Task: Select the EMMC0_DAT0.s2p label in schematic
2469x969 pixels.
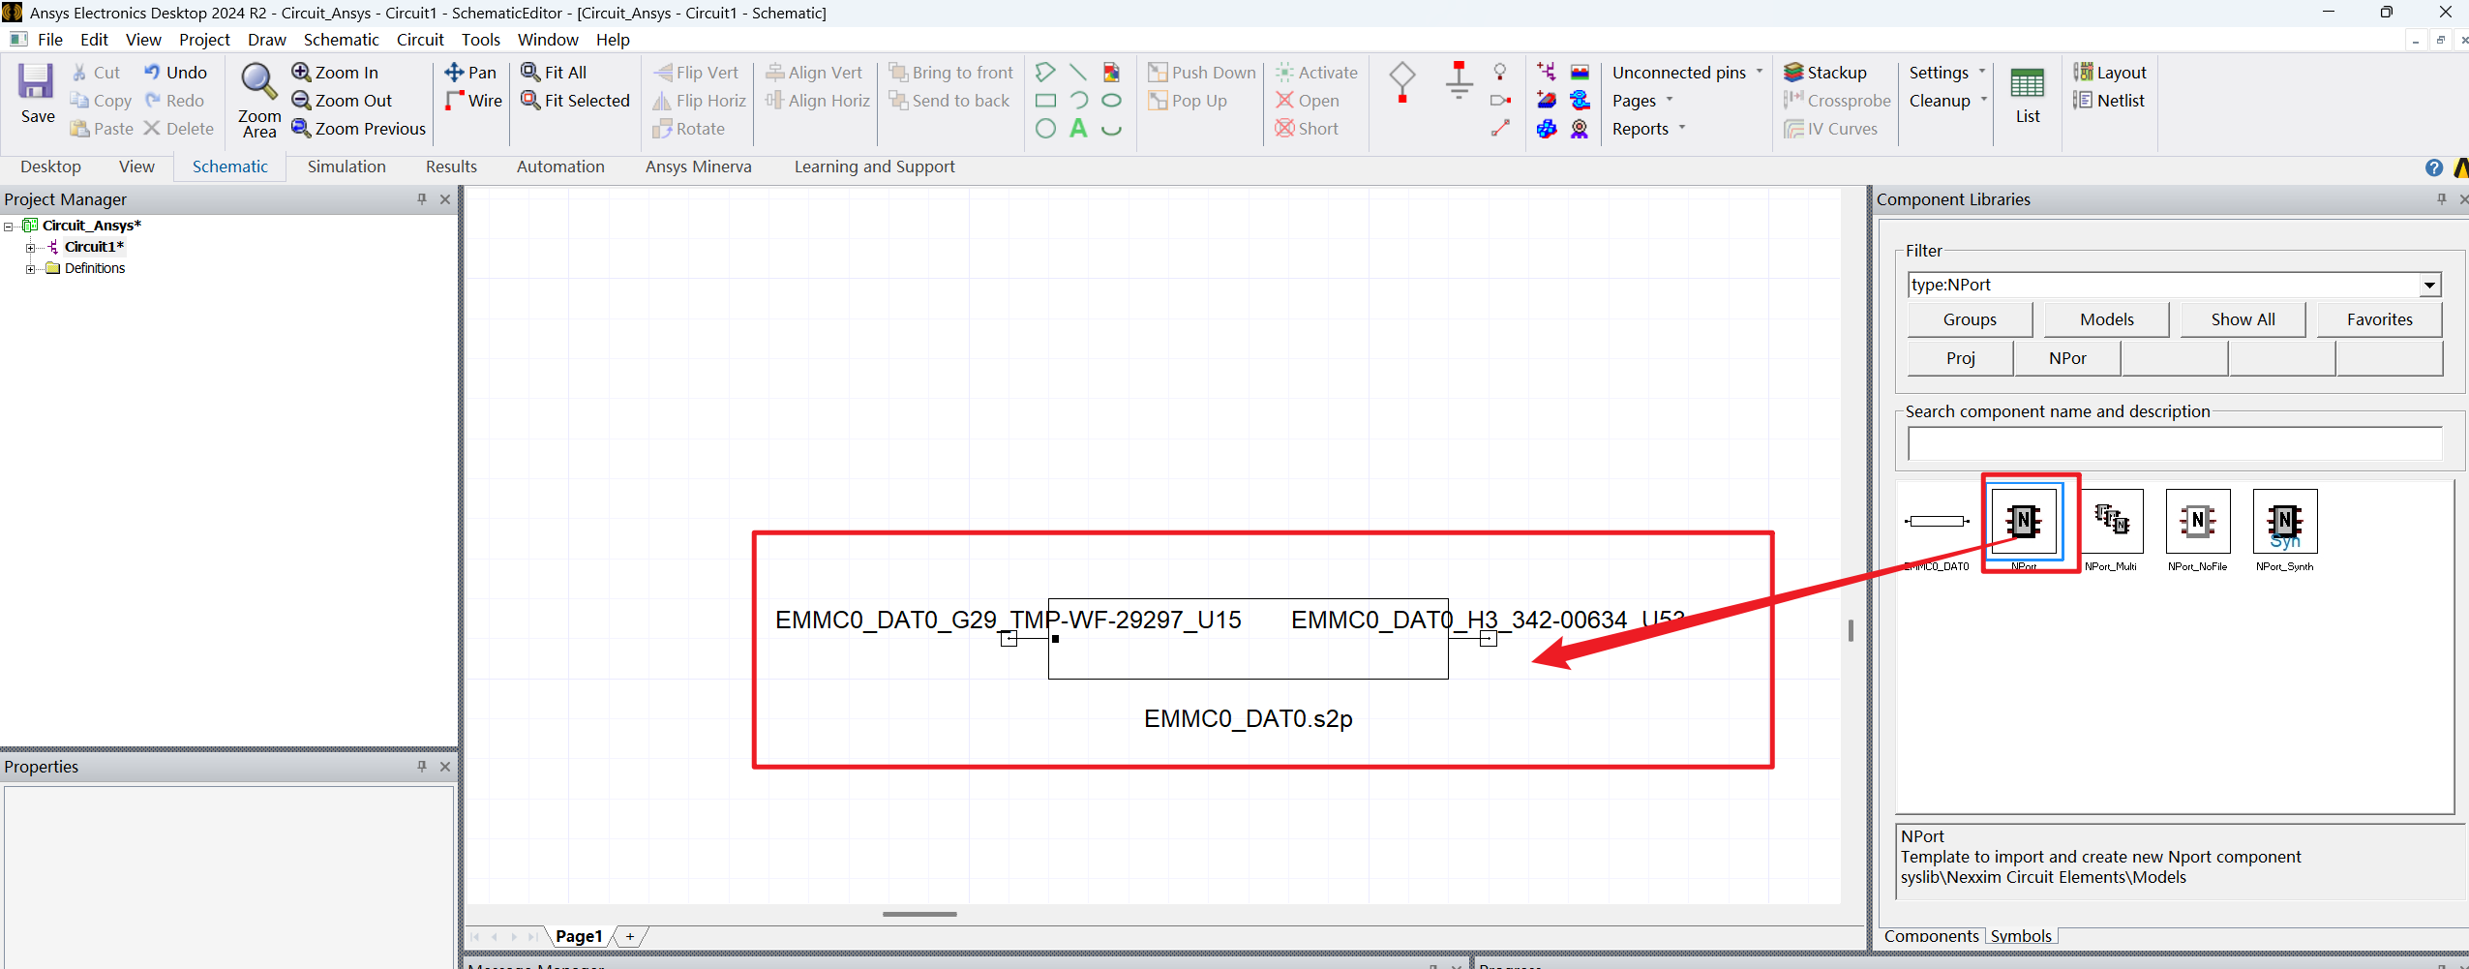Action: click(1249, 719)
